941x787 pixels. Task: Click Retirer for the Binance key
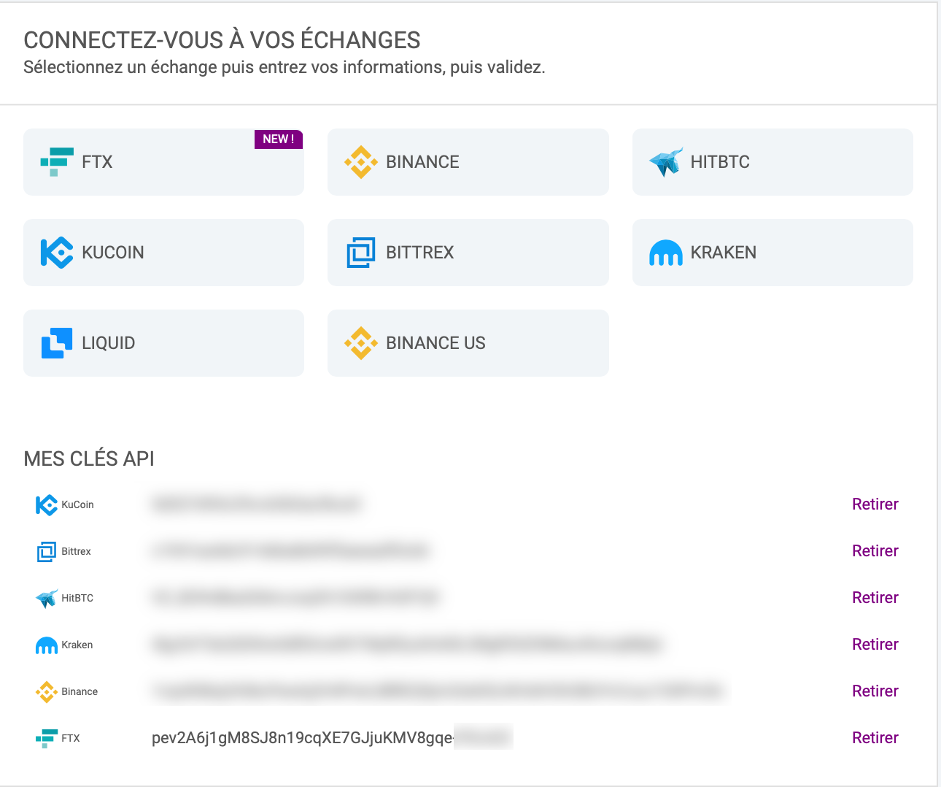(875, 691)
